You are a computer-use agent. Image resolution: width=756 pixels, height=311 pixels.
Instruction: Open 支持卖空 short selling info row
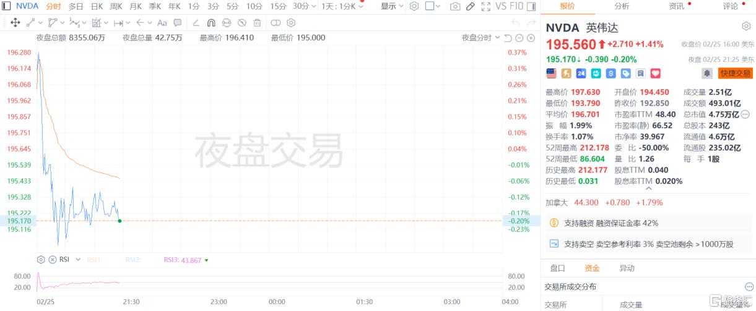click(x=648, y=244)
